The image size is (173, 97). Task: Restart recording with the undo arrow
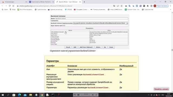75,95
